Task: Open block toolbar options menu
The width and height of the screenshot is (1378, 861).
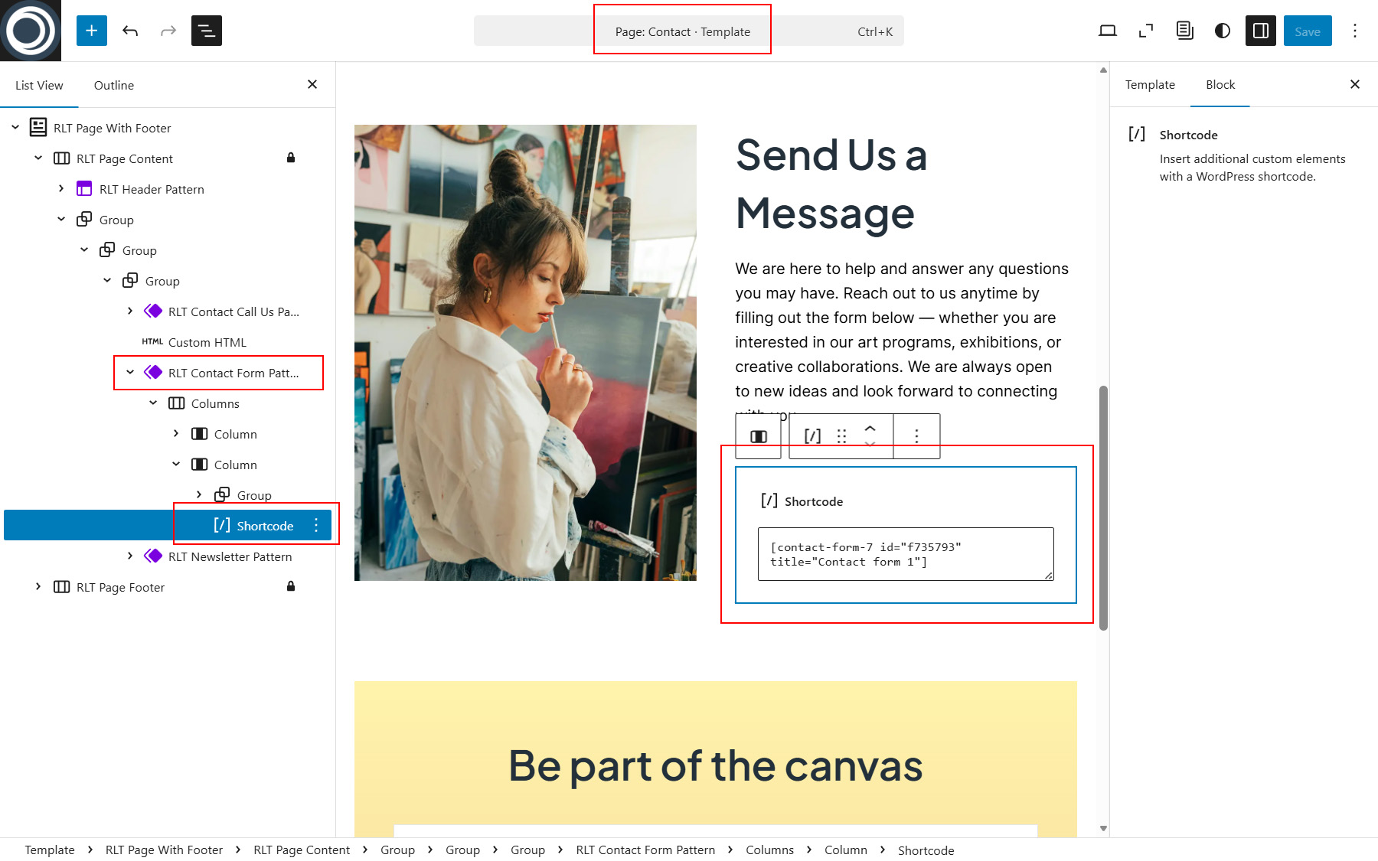Action: coord(916,436)
